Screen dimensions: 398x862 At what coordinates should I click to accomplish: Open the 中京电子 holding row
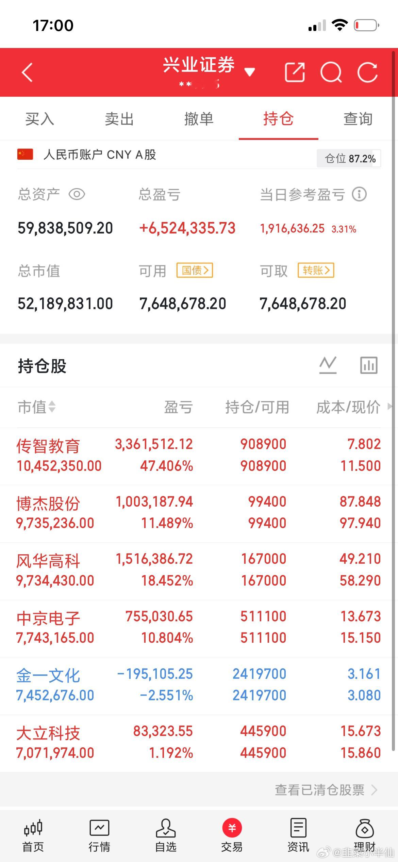199,628
